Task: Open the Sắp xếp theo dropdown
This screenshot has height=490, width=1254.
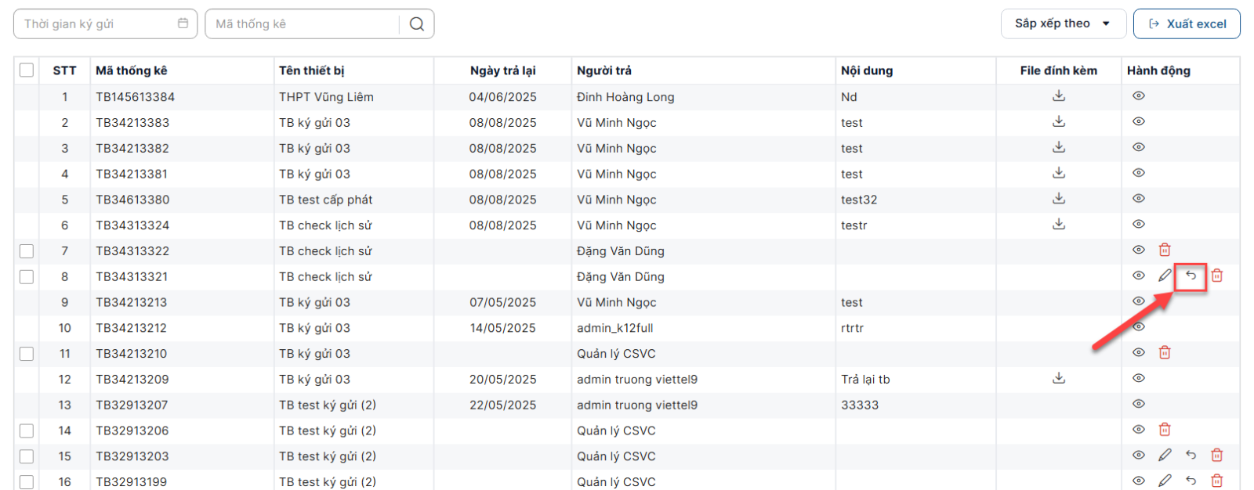Action: click(1063, 23)
